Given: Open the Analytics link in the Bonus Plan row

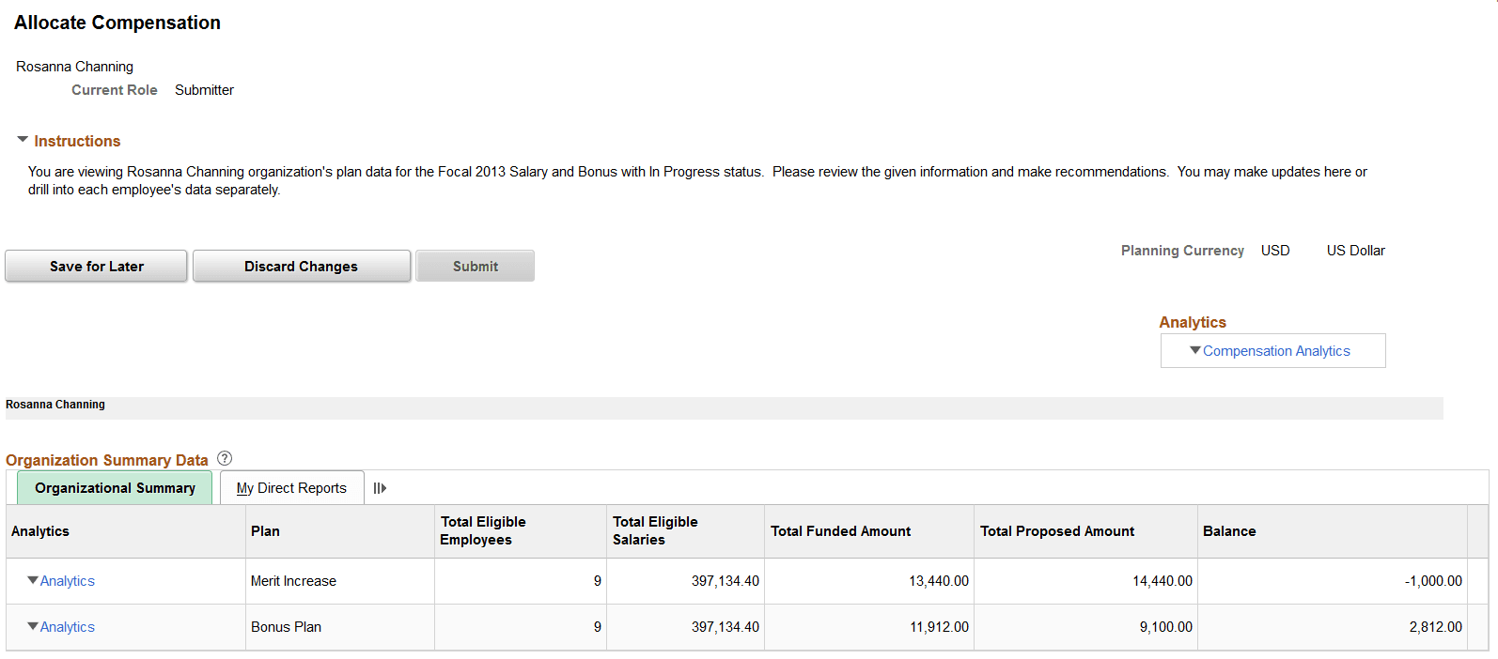Looking at the screenshot, I should pyautogui.click(x=67, y=626).
